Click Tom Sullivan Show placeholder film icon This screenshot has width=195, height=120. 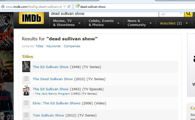pos(26,115)
